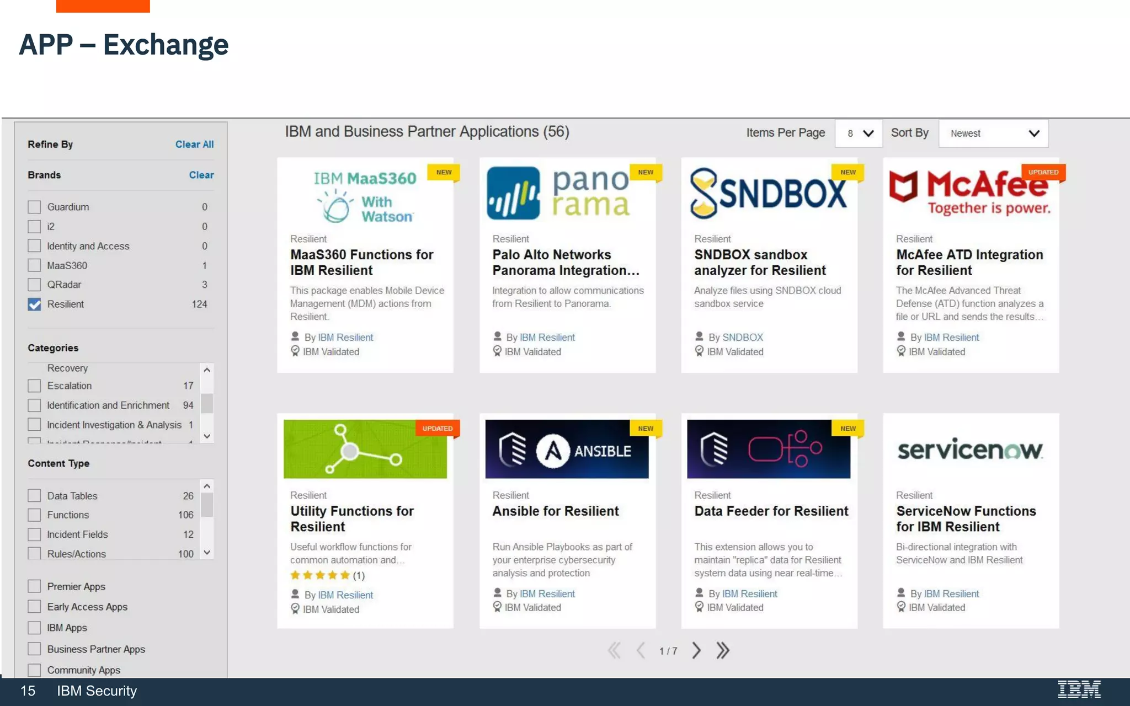The height and width of the screenshot is (706, 1130).
Task: Open Ansible for Resilient title
Action: [556, 511]
